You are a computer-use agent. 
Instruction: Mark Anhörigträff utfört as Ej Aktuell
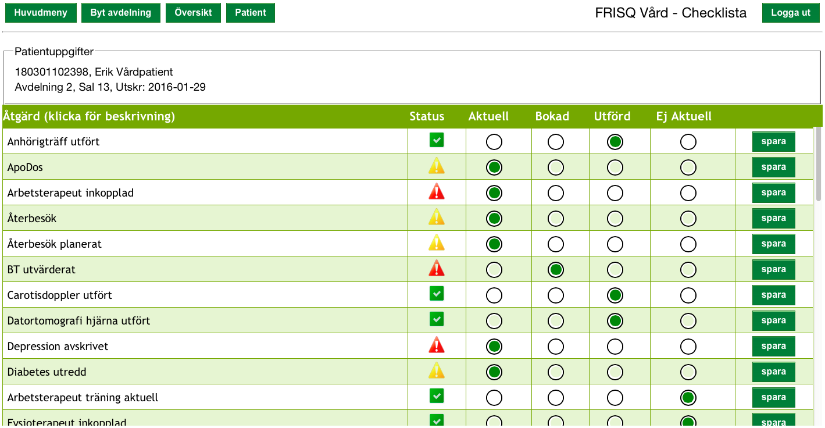point(688,142)
